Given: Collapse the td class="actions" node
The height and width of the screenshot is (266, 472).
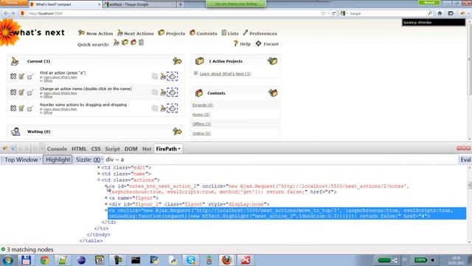Looking at the screenshot, I should point(98,180).
